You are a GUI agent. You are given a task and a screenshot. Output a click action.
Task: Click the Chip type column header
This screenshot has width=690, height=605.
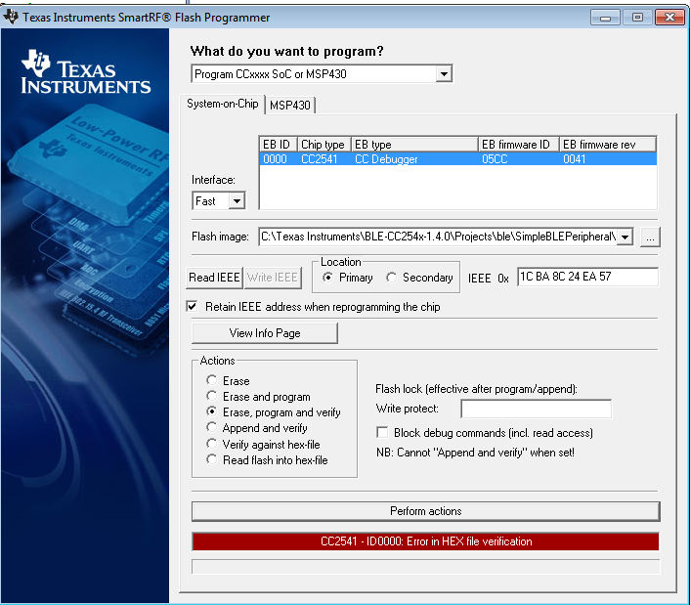(x=324, y=145)
